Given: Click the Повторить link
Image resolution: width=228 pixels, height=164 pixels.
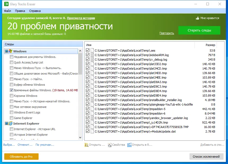Looking at the screenshot, I should coord(167,33).
